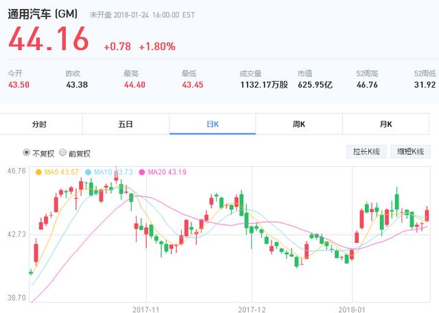Click the stock title 通用汽车 (GM)

coord(43,14)
